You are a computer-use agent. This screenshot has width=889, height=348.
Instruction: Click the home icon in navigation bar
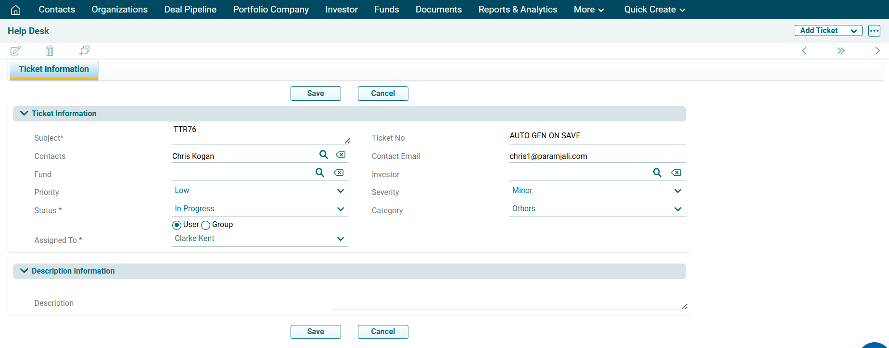click(x=15, y=10)
